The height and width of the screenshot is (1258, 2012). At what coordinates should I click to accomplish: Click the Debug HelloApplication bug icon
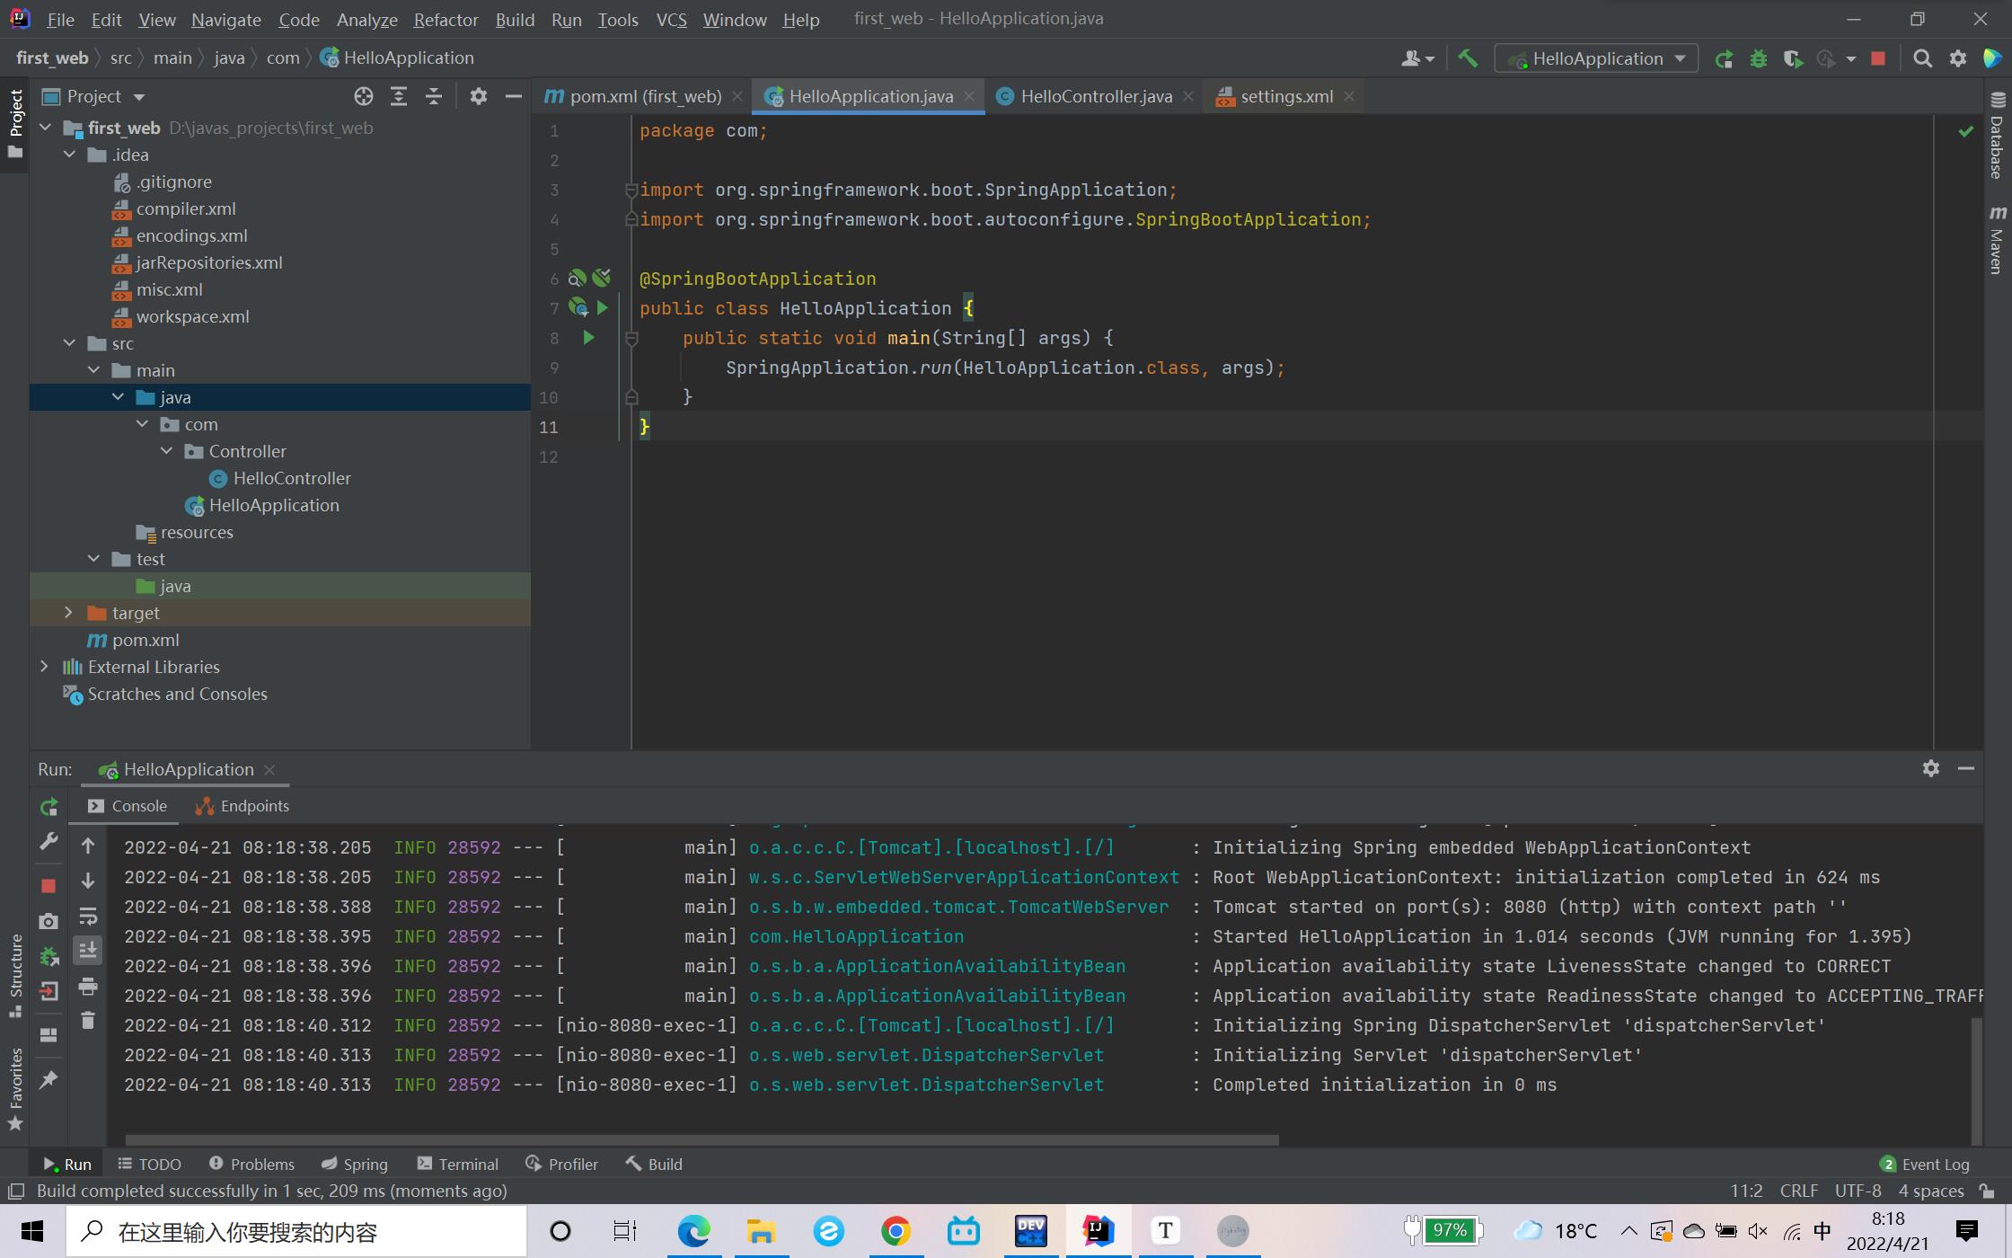pos(1758,58)
